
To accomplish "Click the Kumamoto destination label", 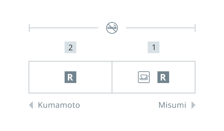I will (59, 105).
